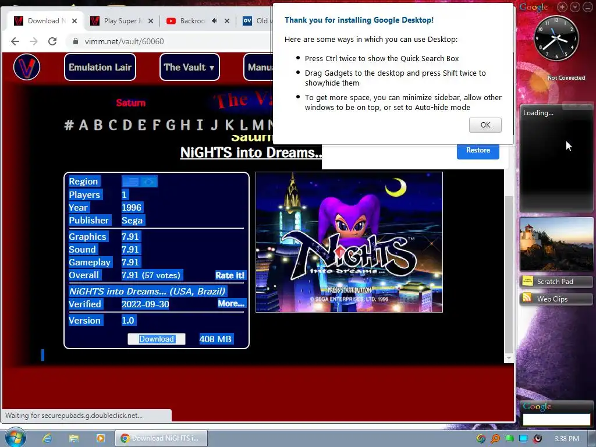This screenshot has height=447, width=596.
Task: Click the 'Not Connected' weather gadget
Action: pos(566,77)
